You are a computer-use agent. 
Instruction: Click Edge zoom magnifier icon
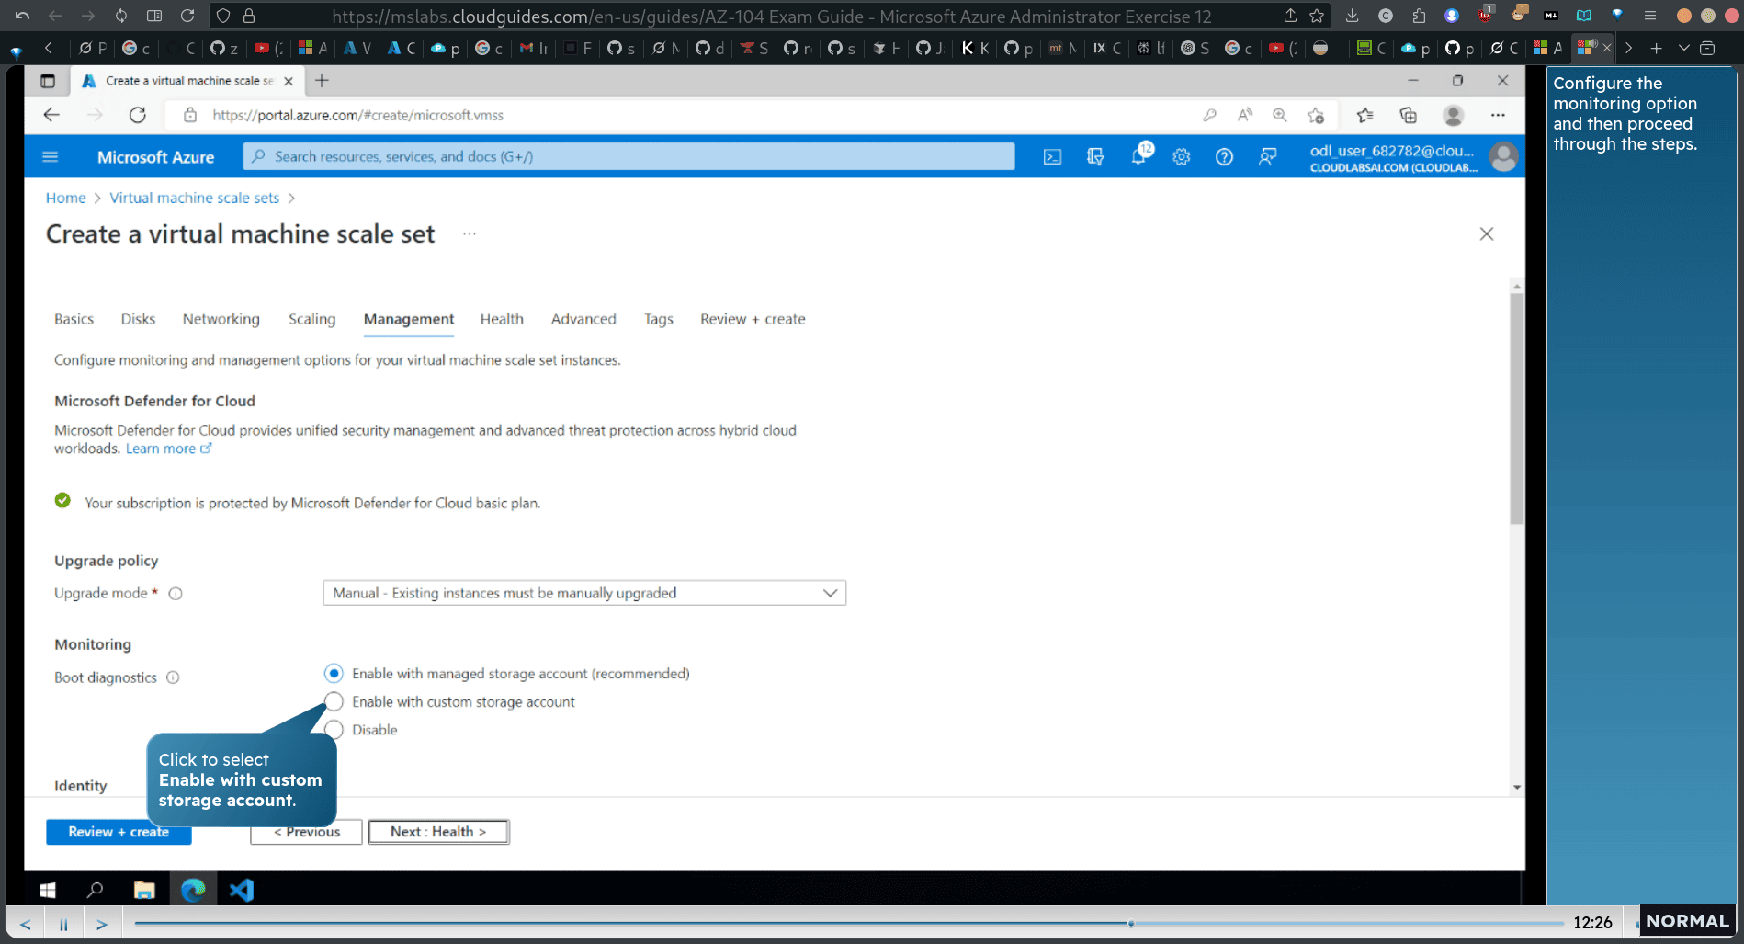click(1280, 115)
